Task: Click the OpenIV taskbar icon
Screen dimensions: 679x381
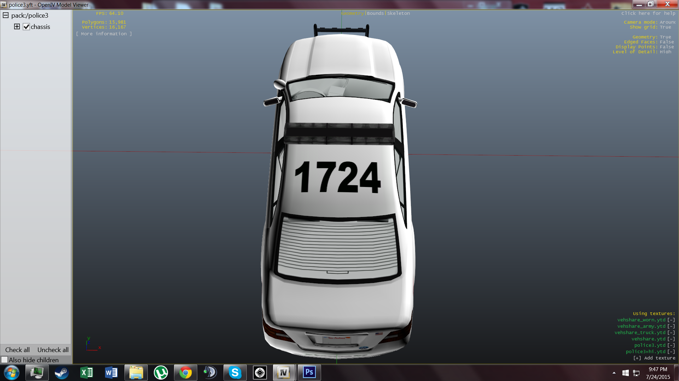Action: click(284, 373)
